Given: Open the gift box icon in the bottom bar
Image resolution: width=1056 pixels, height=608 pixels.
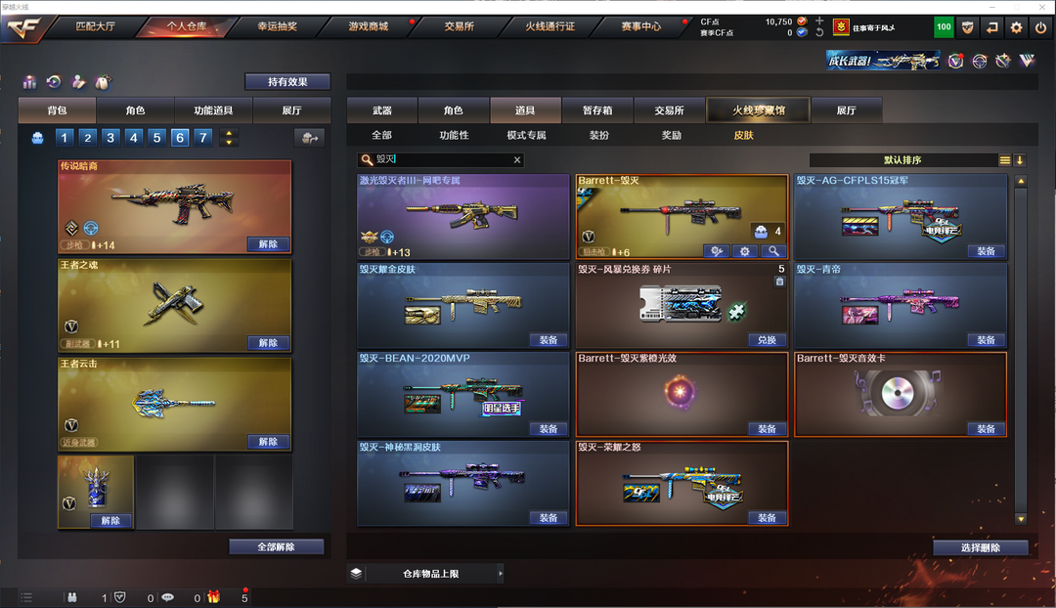Looking at the screenshot, I should pos(213,596).
